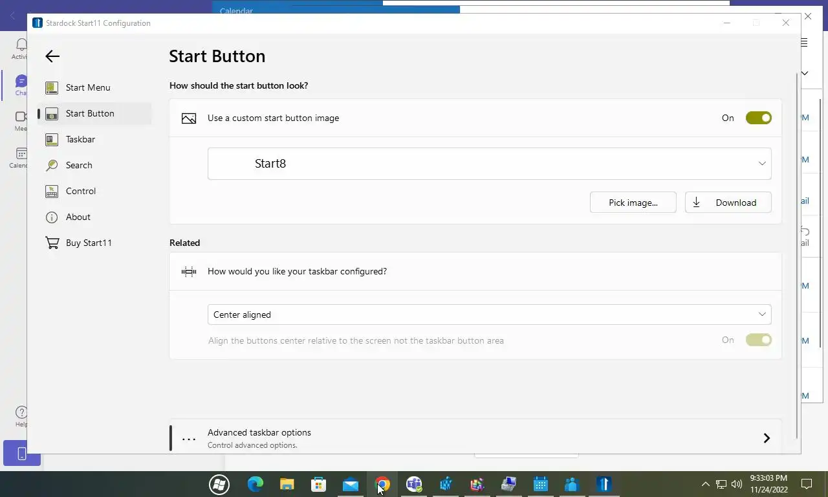This screenshot has height=497, width=828.
Task: Click Buy Start11 in the sidebar
Action: point(94,243)
